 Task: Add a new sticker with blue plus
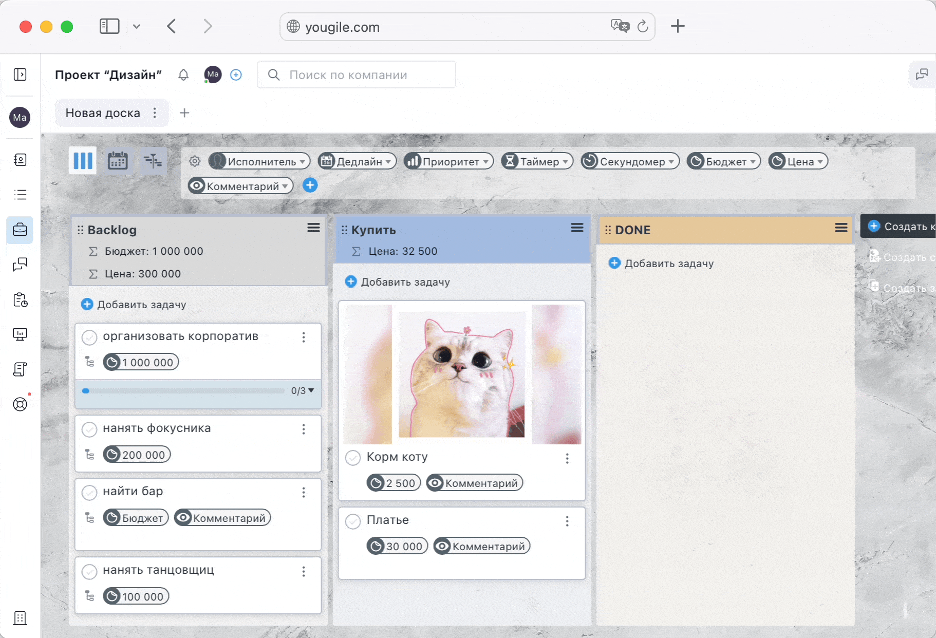tap(310, 185)
